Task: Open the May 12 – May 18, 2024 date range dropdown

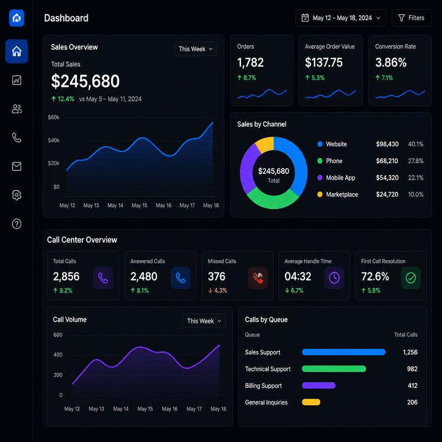Action: click(x=341, y=18)
